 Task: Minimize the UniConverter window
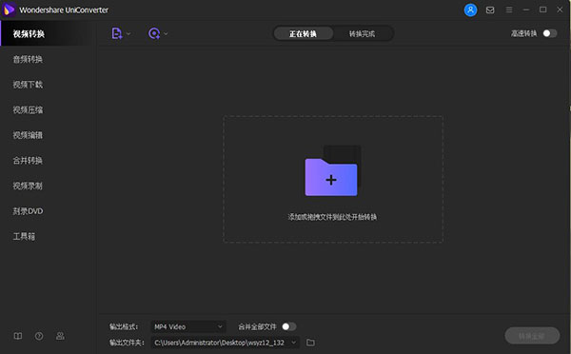tap(526, 10)
